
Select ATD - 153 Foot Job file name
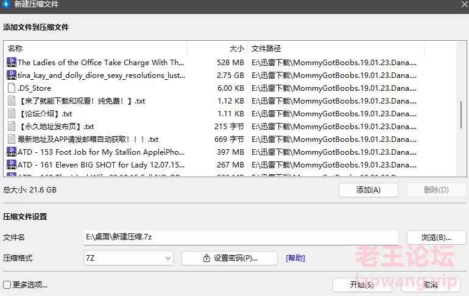(x=101, y=152)
